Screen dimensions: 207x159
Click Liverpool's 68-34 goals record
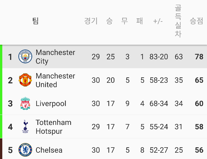click(x=159, y=103)
